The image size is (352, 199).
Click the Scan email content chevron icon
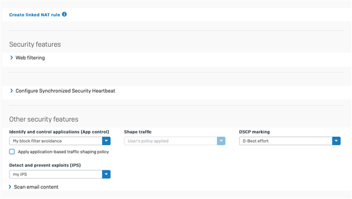pos(10,187)
